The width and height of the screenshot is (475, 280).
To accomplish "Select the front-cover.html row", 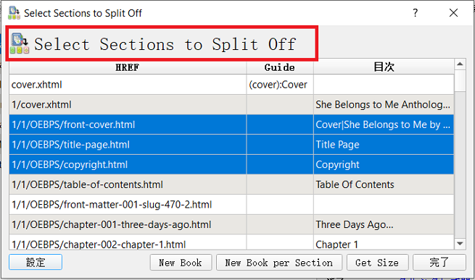I will tap(231, 124).
